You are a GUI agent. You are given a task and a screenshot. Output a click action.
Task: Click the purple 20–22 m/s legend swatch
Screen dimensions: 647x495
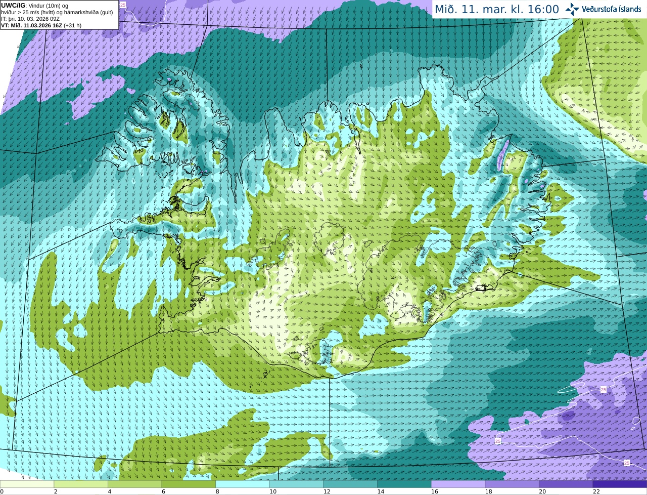(x=566, y=484)
